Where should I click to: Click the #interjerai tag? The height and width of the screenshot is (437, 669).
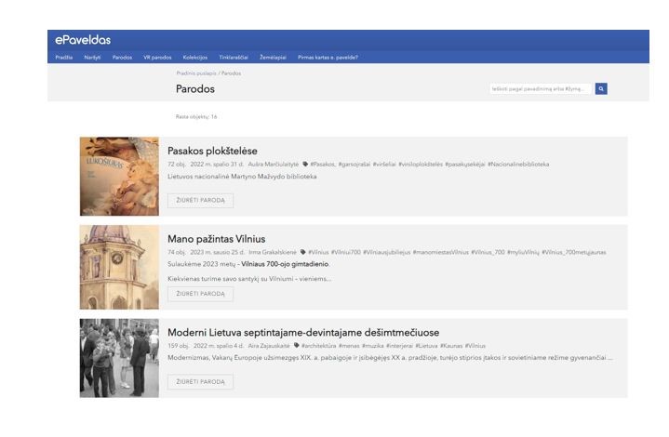pyautogui.click(x=400, y=346)
